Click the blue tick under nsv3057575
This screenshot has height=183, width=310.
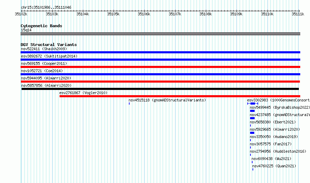[250, 147]
